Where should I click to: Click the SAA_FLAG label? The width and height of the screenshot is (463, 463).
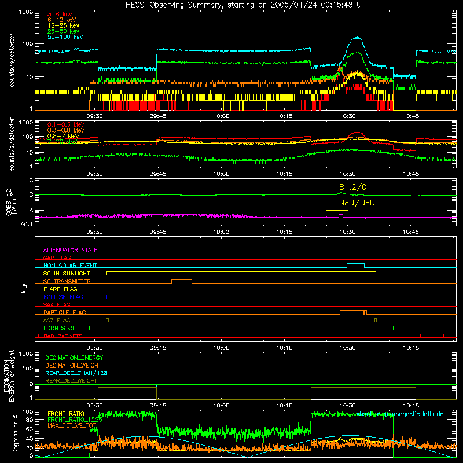57,304
